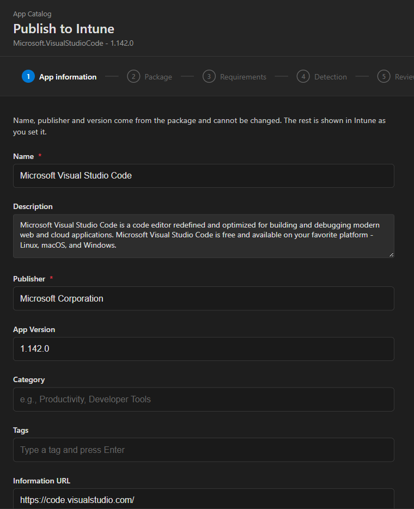
Task: Edit the Information URL field
Action: pyautogui.click(x=204, y=499)
